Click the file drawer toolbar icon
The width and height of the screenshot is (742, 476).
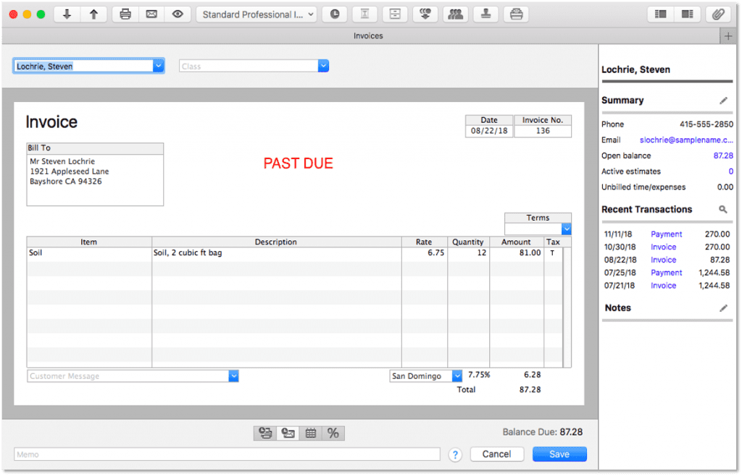pyautogui.click(x=395, y=14)
